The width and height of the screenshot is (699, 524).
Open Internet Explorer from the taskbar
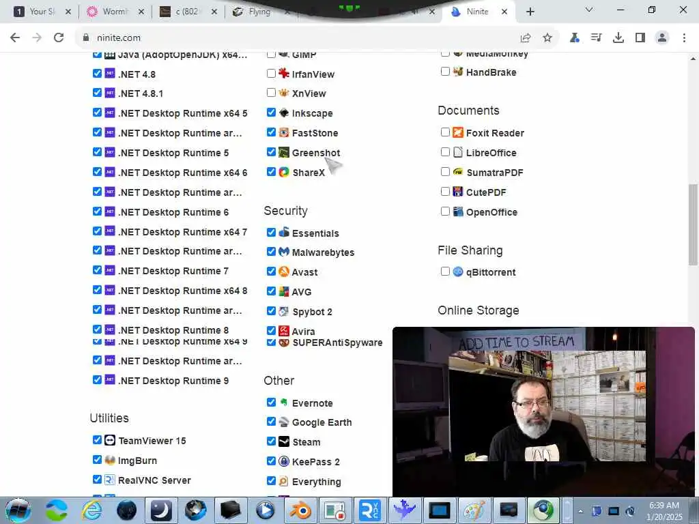pyautogui.click(x=91, y=510)
